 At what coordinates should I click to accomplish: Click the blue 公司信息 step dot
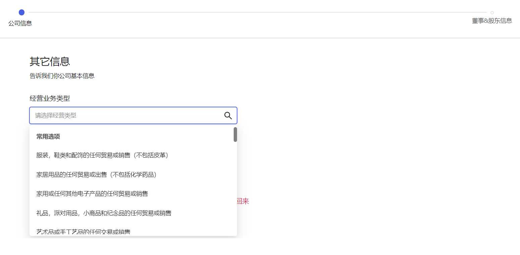pos(21,12)
